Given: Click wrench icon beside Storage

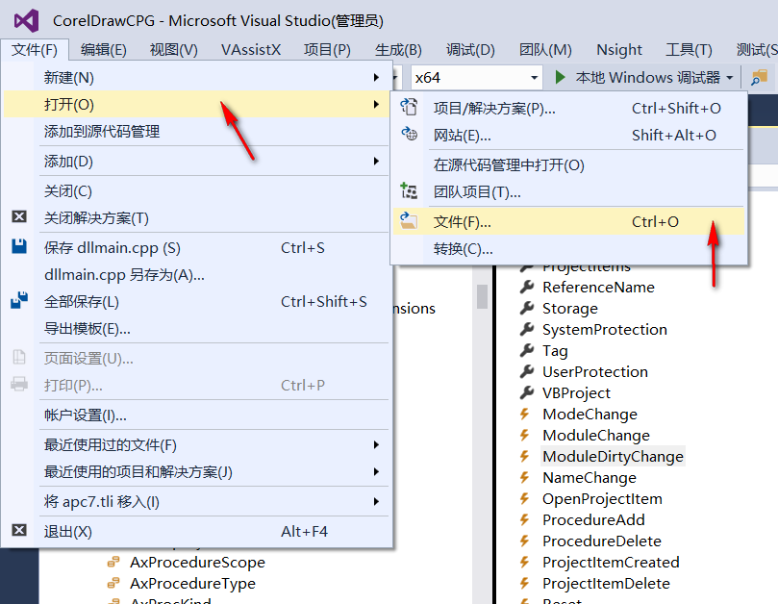Looking at the screenshot, I should point(527,308).
